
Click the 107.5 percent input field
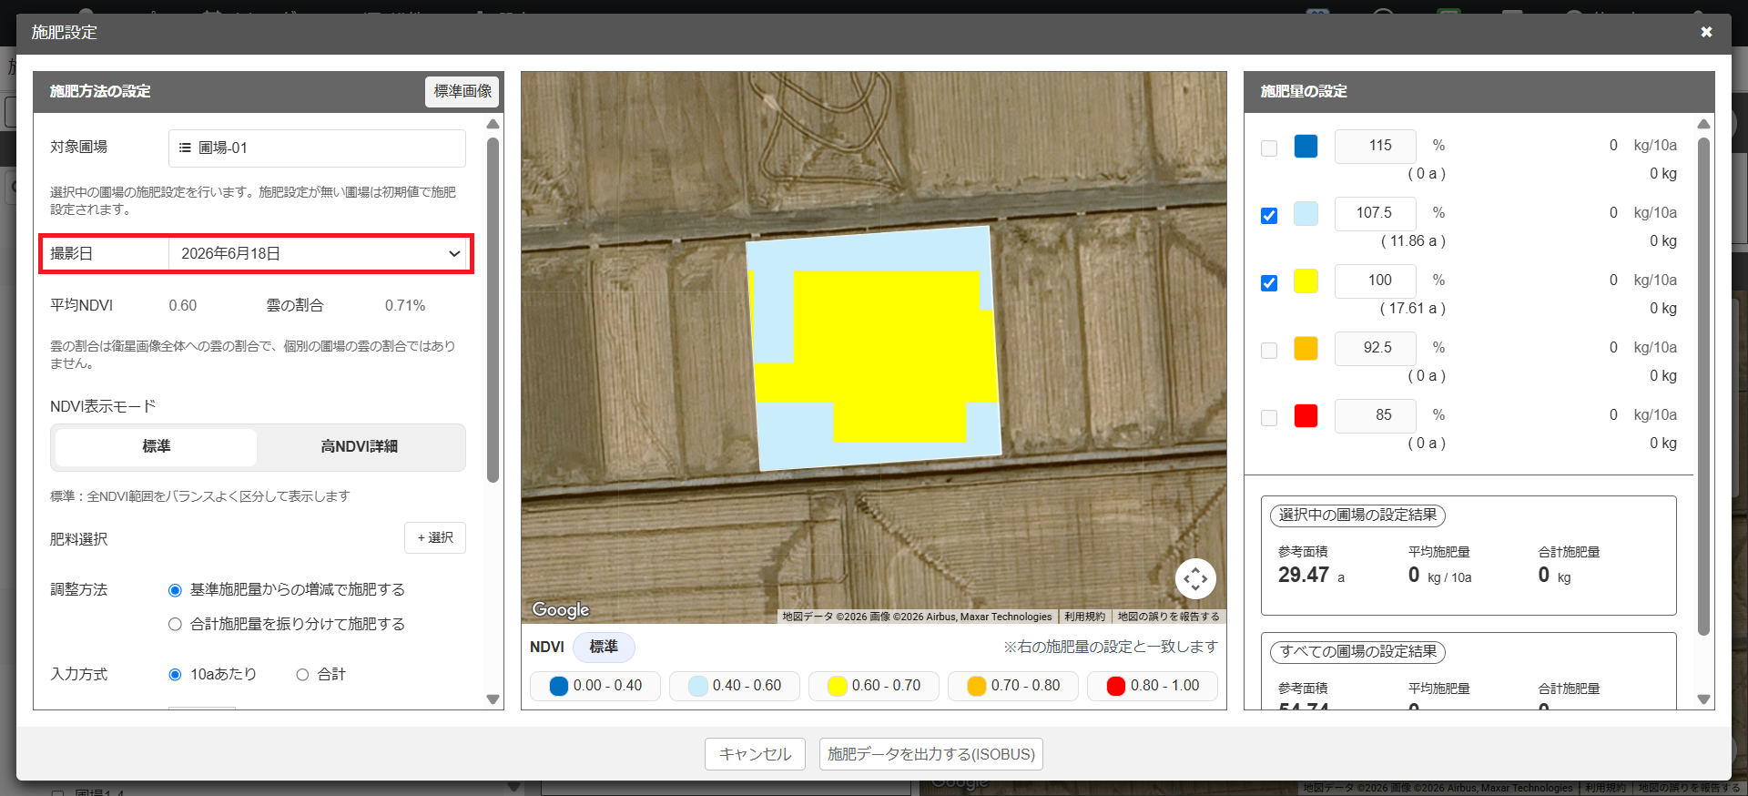(x=1376, y=213)
